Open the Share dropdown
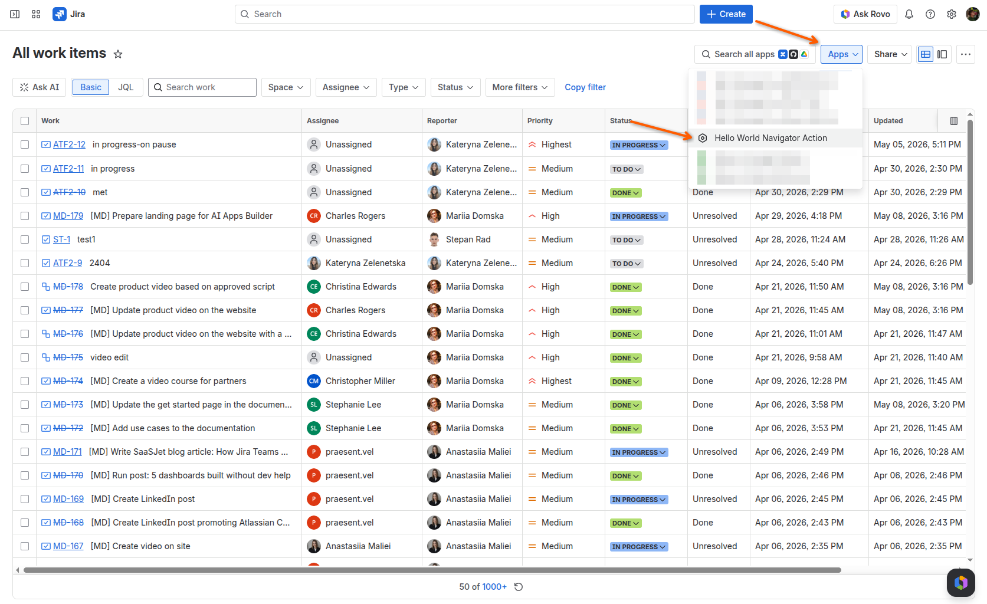Image resolution: width=987 pixels, height=604 pixels. 890,54
